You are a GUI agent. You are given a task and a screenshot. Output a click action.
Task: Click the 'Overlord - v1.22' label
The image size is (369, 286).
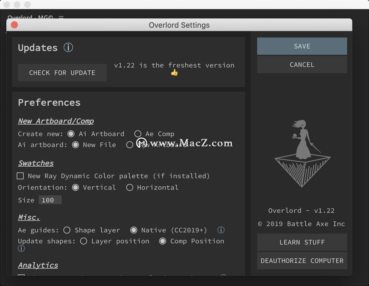[302, 210]
